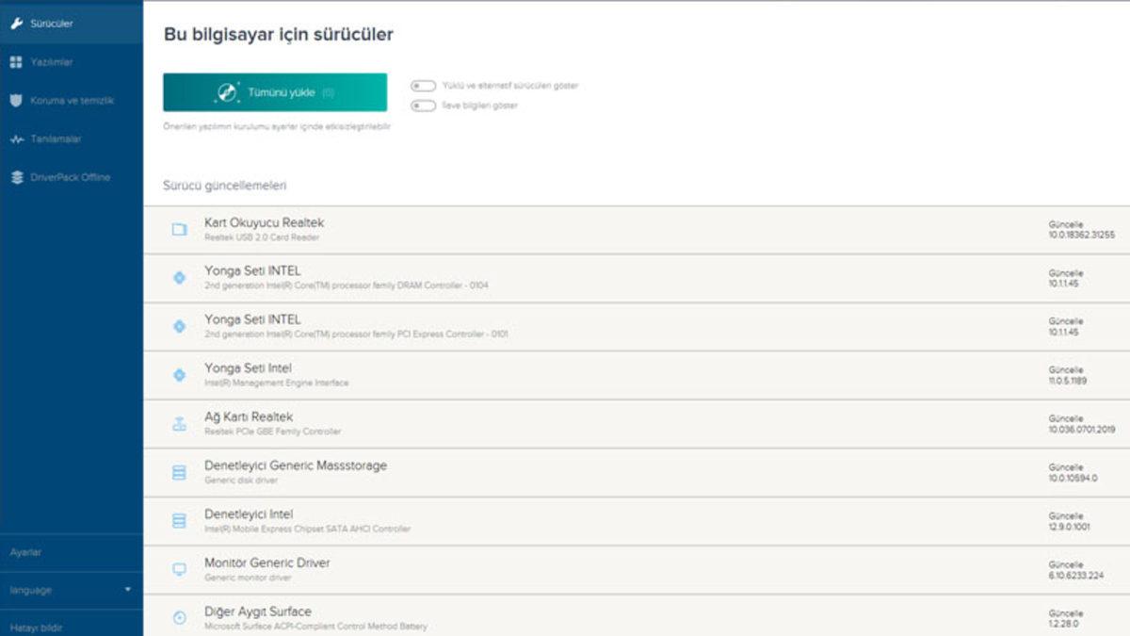Click the Monitör Generic Driver monitor icon
Viewport: 1130px width, 636px height.
point(181,568)
